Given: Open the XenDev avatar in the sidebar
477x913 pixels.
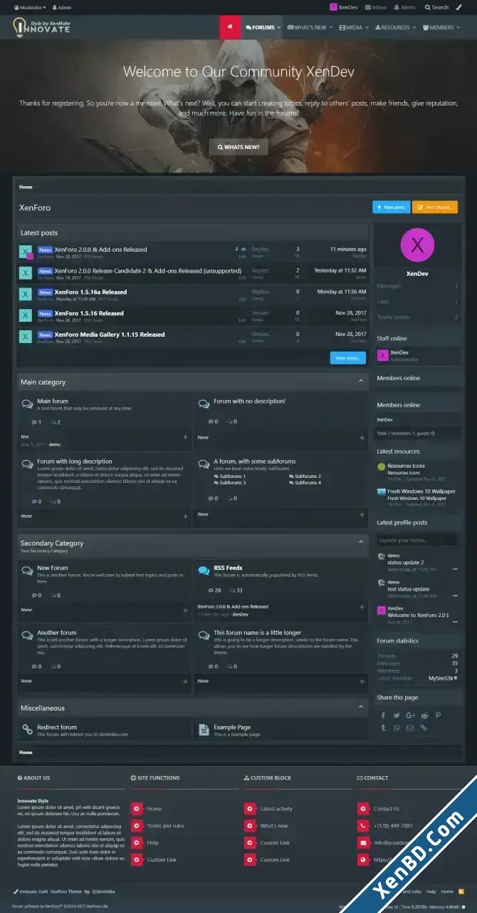Looking at the screenshot, I should coord(417,245).
